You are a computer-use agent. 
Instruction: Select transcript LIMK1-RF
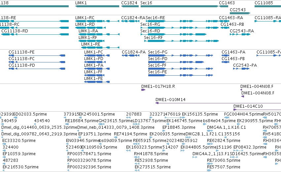pyautogui.click(x=88, y=38)
